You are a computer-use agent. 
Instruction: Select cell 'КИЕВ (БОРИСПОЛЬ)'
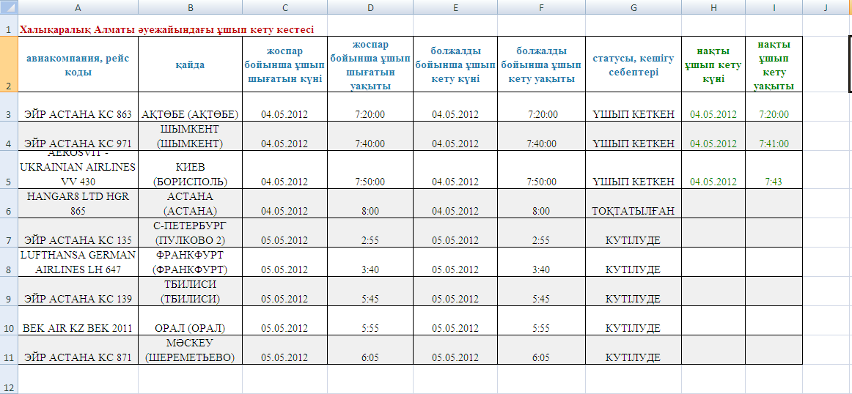pos(190,170)
